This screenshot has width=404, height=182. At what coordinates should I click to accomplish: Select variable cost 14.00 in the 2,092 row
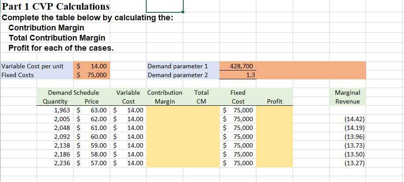(128, 137)
